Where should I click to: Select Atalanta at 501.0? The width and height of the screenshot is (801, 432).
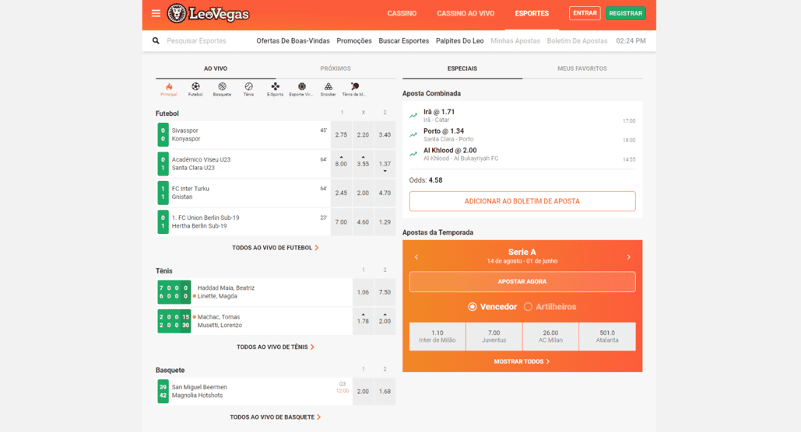[607, 336]
